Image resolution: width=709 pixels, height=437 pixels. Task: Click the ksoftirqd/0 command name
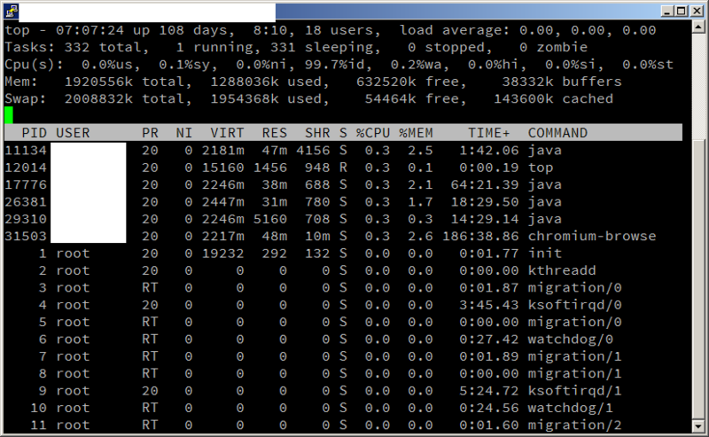click(x=574, y=305)
